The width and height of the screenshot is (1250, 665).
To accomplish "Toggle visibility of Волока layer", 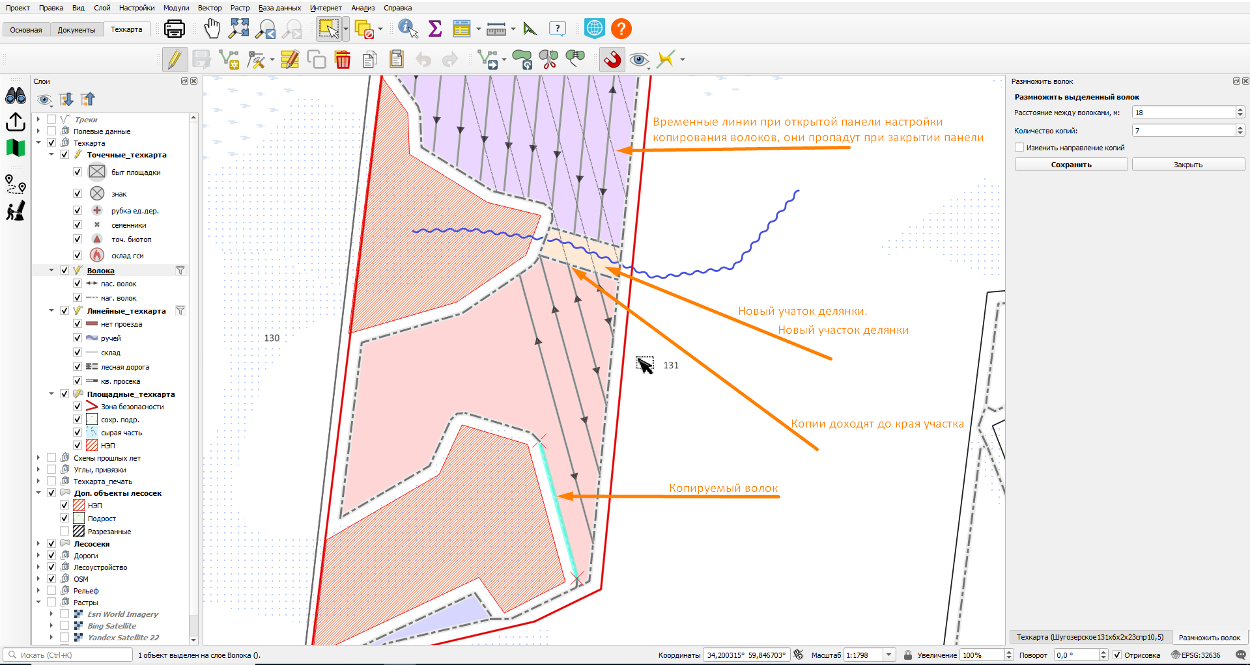I will pyautogui.click(x=64, y=270).
